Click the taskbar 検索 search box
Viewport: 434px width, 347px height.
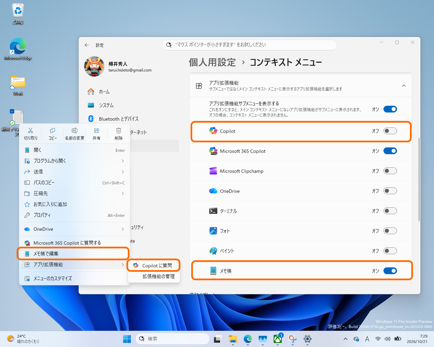[173, 339]
